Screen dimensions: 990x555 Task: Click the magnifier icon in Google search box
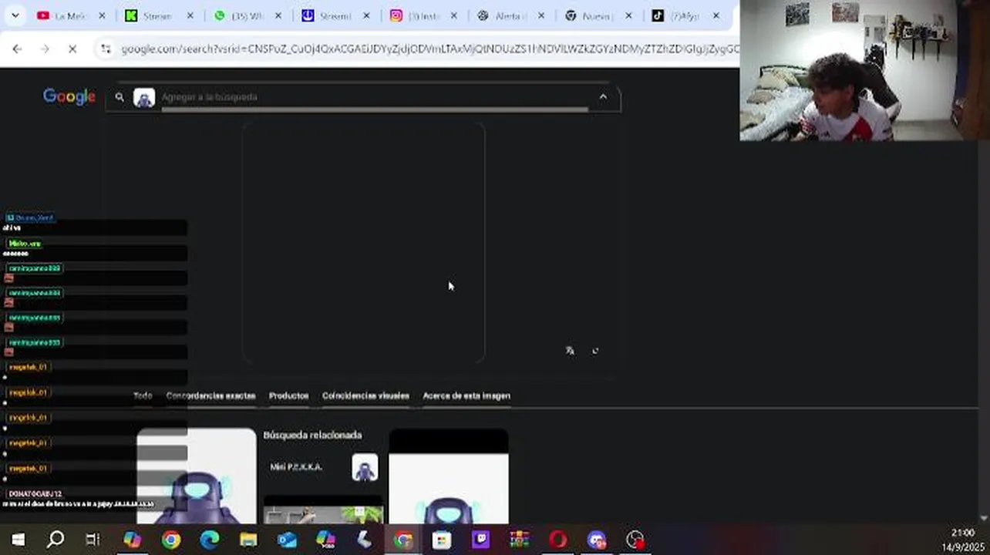click(120, 97)
